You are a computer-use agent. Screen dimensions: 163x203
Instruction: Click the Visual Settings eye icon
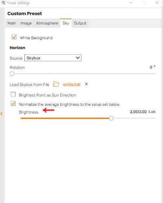(x=3, y=2)
